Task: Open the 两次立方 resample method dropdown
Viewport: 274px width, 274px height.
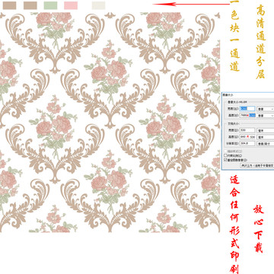Action: point(257,166)
